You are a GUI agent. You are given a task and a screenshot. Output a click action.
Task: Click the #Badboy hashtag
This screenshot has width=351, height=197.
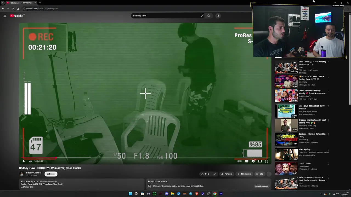pos(44,181)
